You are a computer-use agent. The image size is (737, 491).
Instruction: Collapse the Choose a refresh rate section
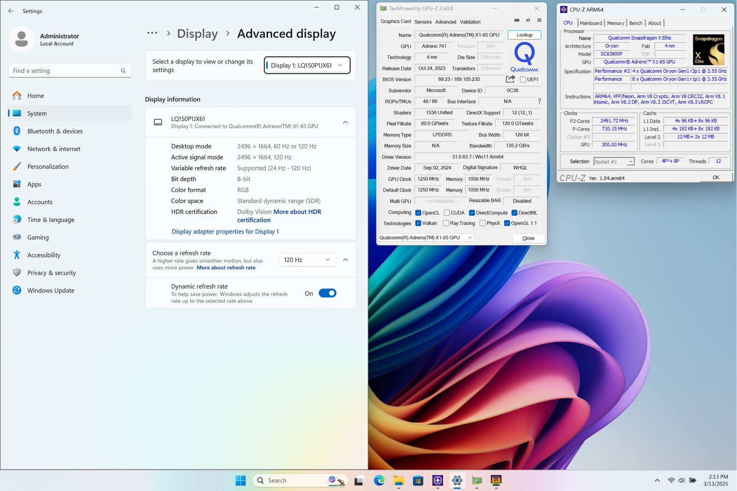click(x=345, y=260)
